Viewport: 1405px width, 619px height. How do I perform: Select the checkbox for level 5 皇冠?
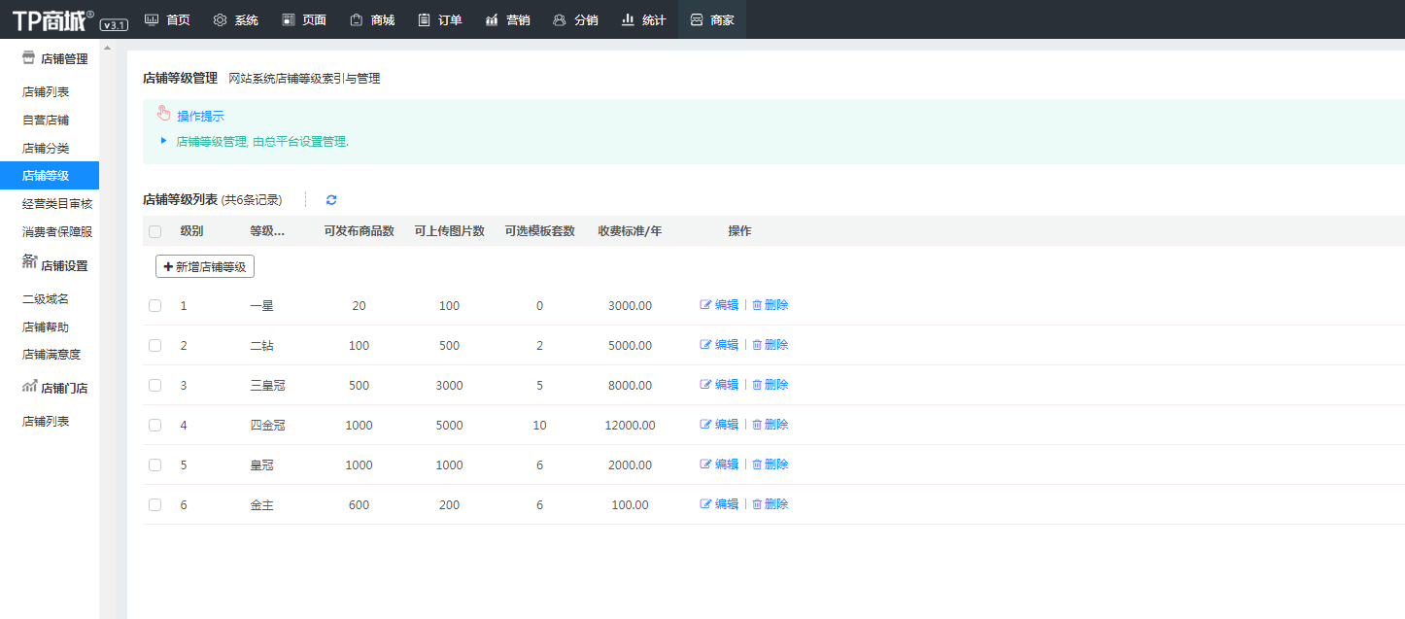(x=154, y=464)
